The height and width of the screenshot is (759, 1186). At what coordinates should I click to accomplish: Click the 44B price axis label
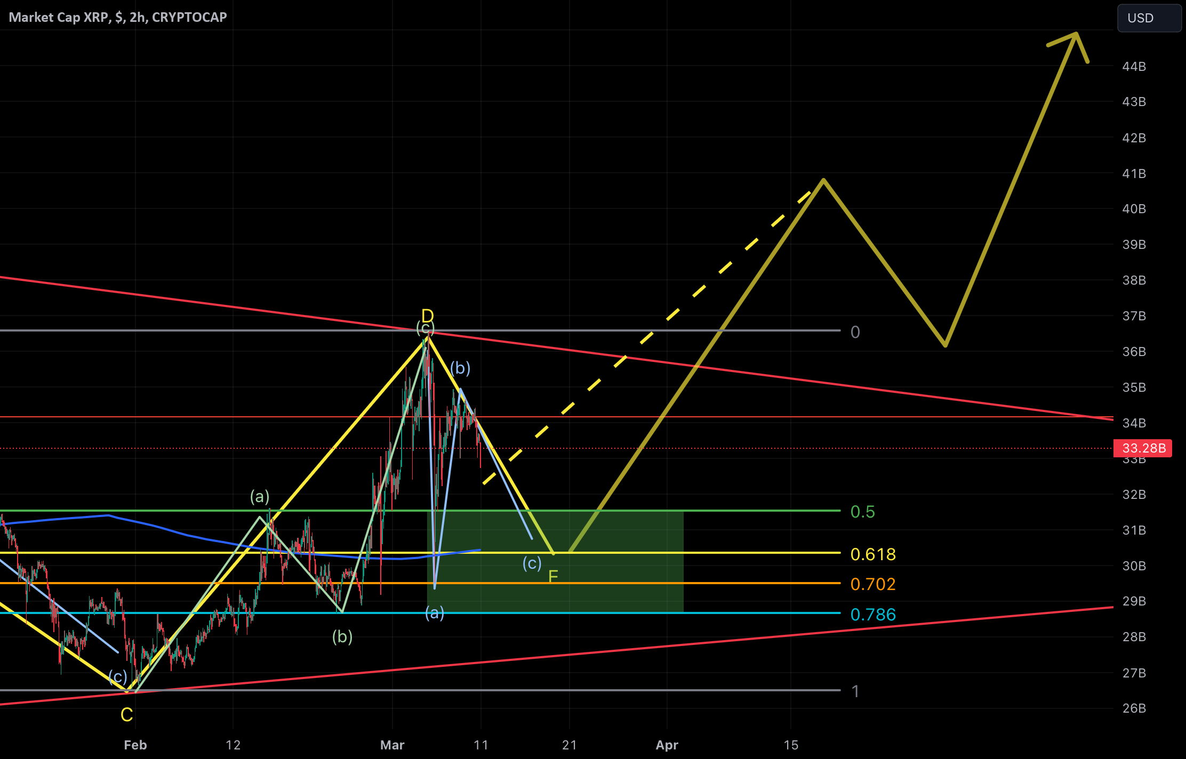click(1134, 67)
